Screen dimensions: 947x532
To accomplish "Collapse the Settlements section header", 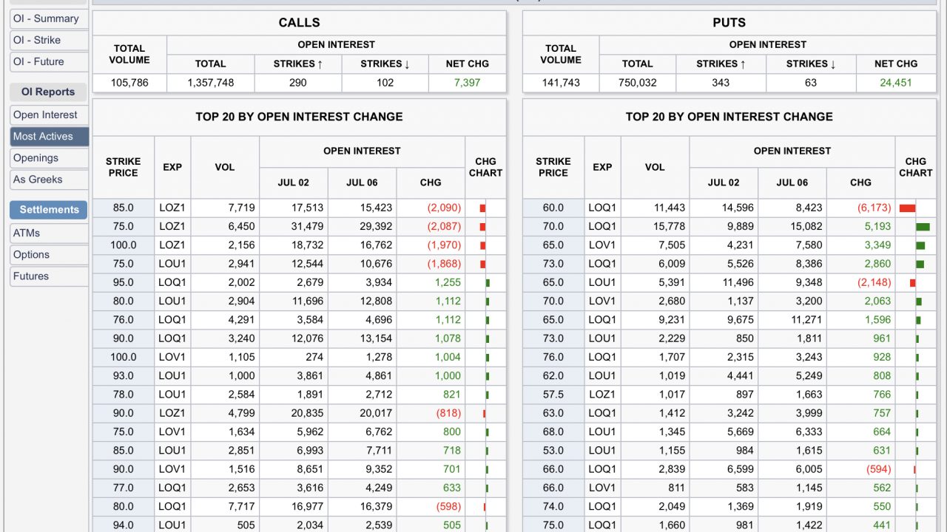I will [x=49, y=210].
